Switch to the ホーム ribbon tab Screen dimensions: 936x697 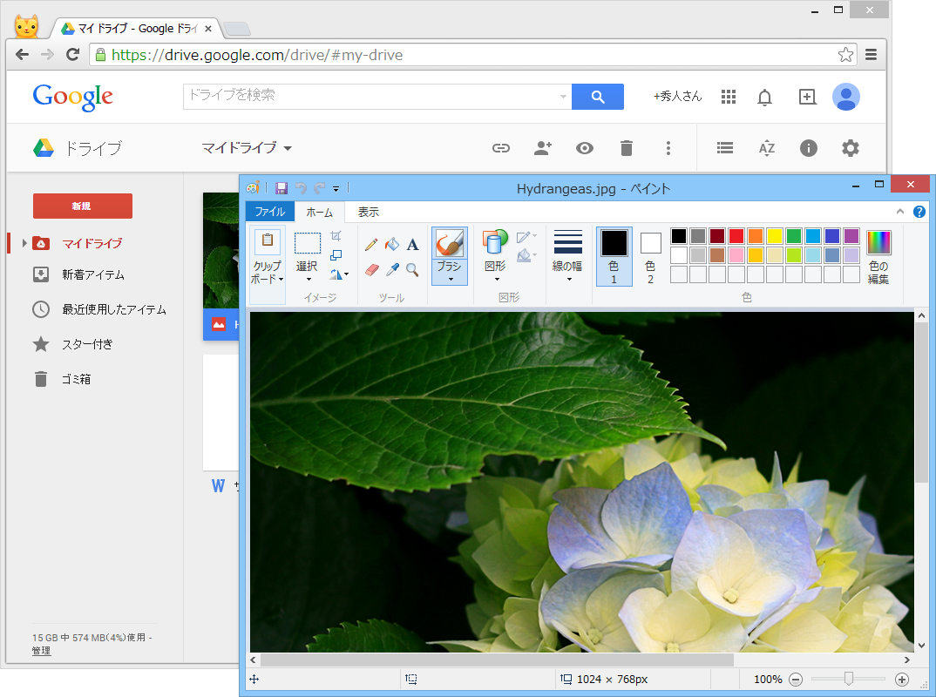coord(319,212)
